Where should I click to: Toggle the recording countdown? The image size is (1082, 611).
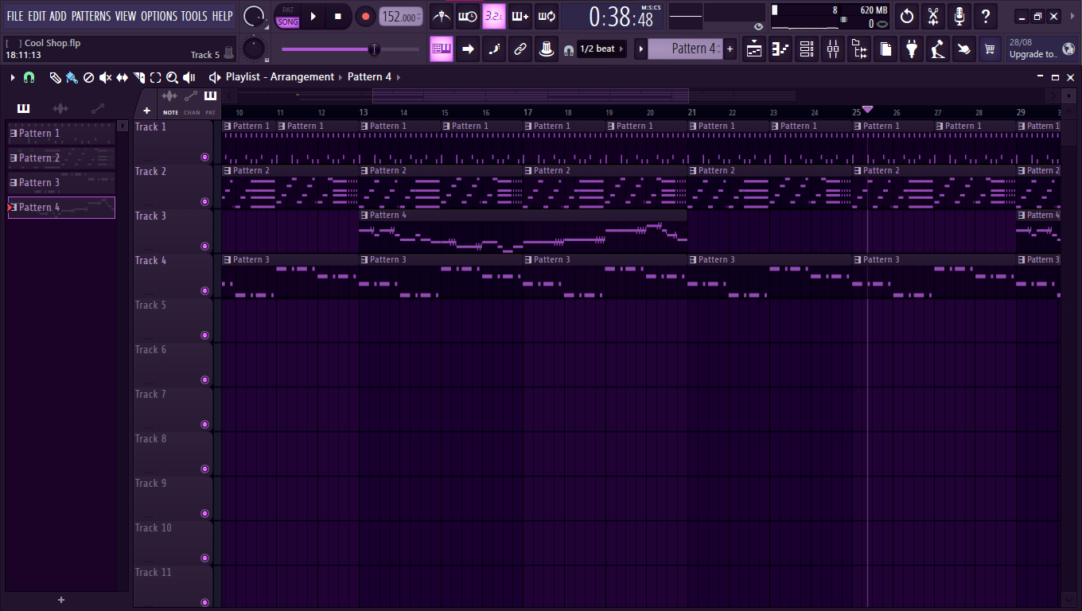click(x=494, y=16)
